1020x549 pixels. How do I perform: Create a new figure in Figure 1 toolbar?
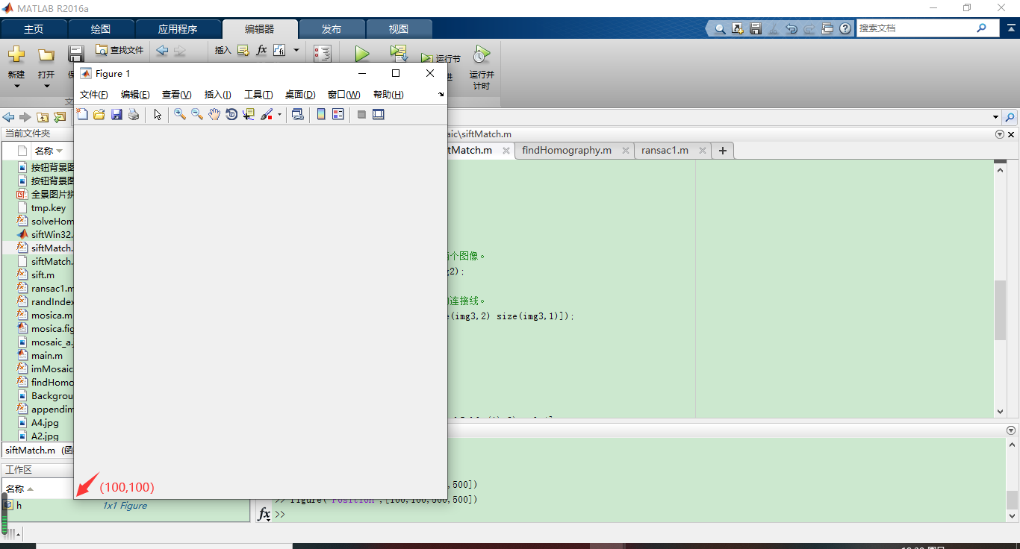click(x=82, y=114)
